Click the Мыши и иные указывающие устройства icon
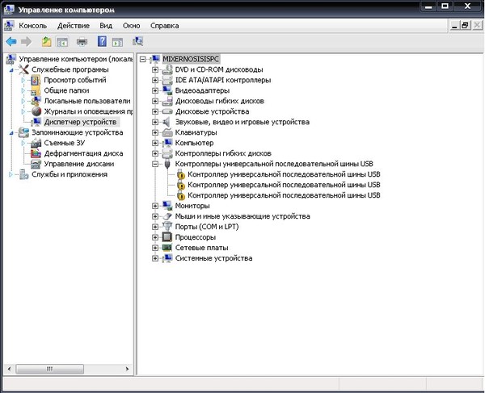The width and height of the screenshot is (485, 393). coord(167,216)
